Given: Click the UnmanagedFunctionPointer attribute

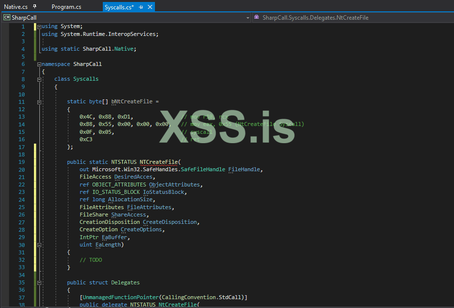Looking at the screenshot, I should [121, 297].
